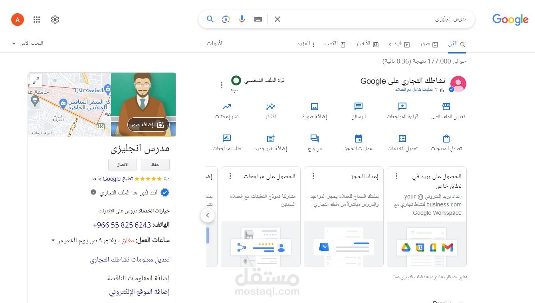This screenshot has width=535, height=303.
Task: Open menu on إعداد الحجز card
Action: [313, 176]
